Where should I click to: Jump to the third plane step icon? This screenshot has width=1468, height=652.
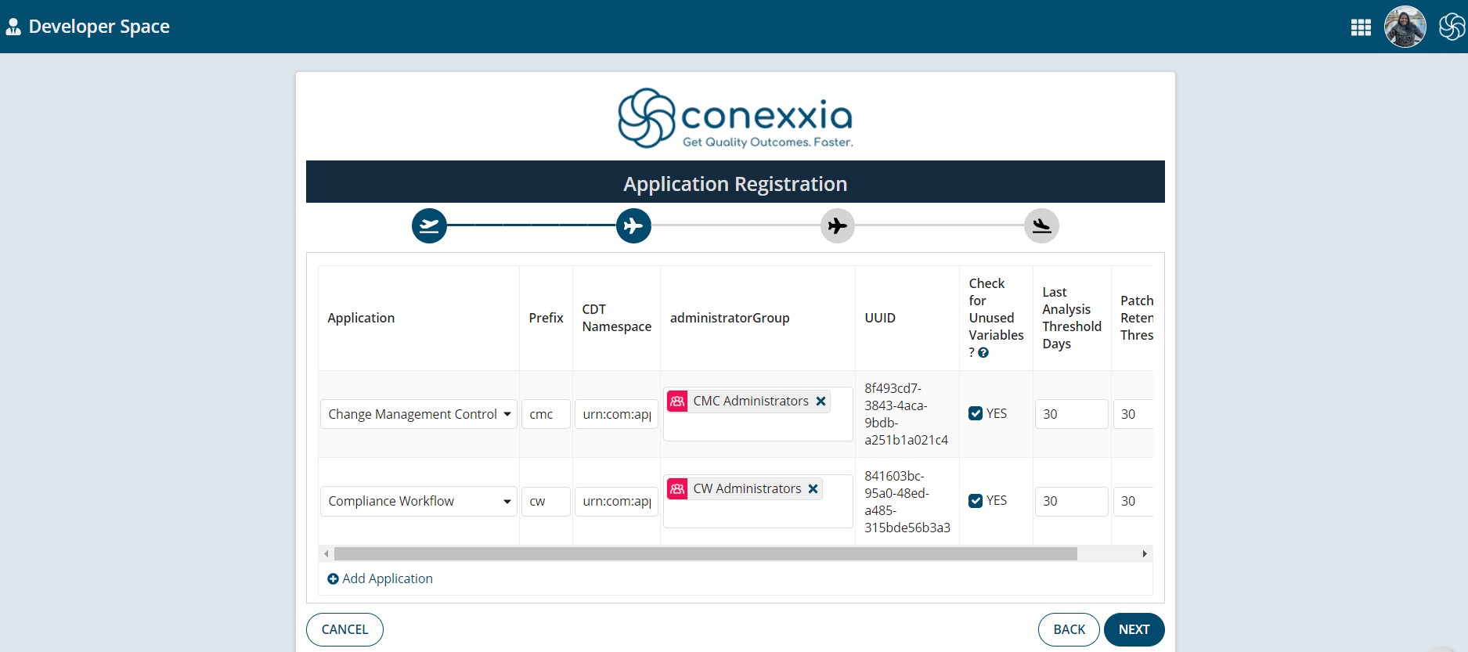click(x=838, y=226)
